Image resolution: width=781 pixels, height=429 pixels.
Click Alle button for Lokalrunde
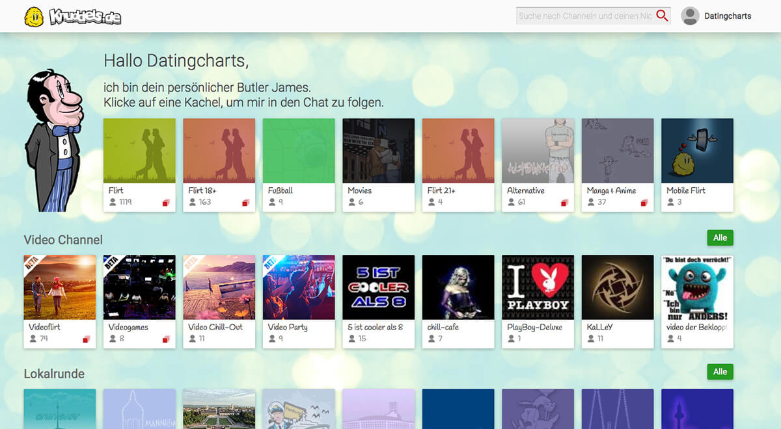[720, 372]
